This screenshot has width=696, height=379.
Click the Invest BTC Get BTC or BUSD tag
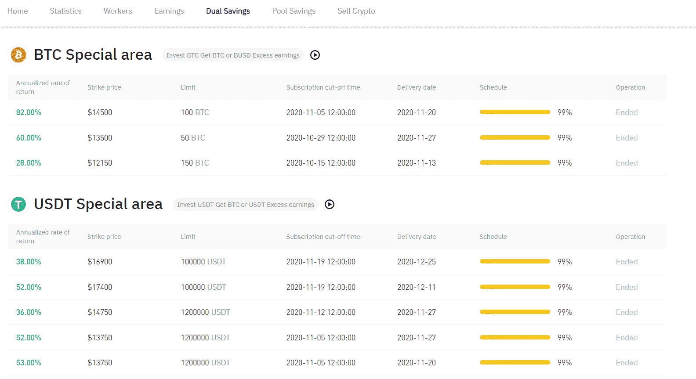233,55
